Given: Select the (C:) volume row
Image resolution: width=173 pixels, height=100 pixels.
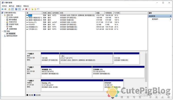Looking at the screenshot, I should (x=73, y=15).
